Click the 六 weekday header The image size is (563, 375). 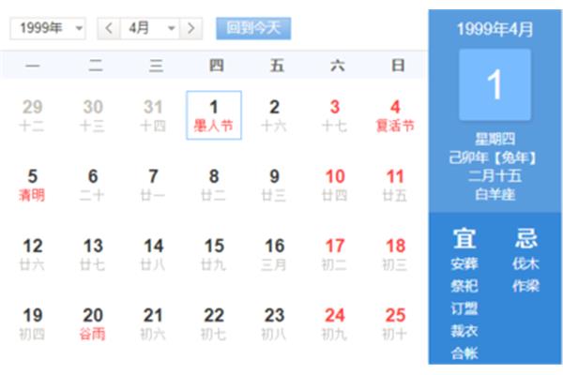point(338,66)
